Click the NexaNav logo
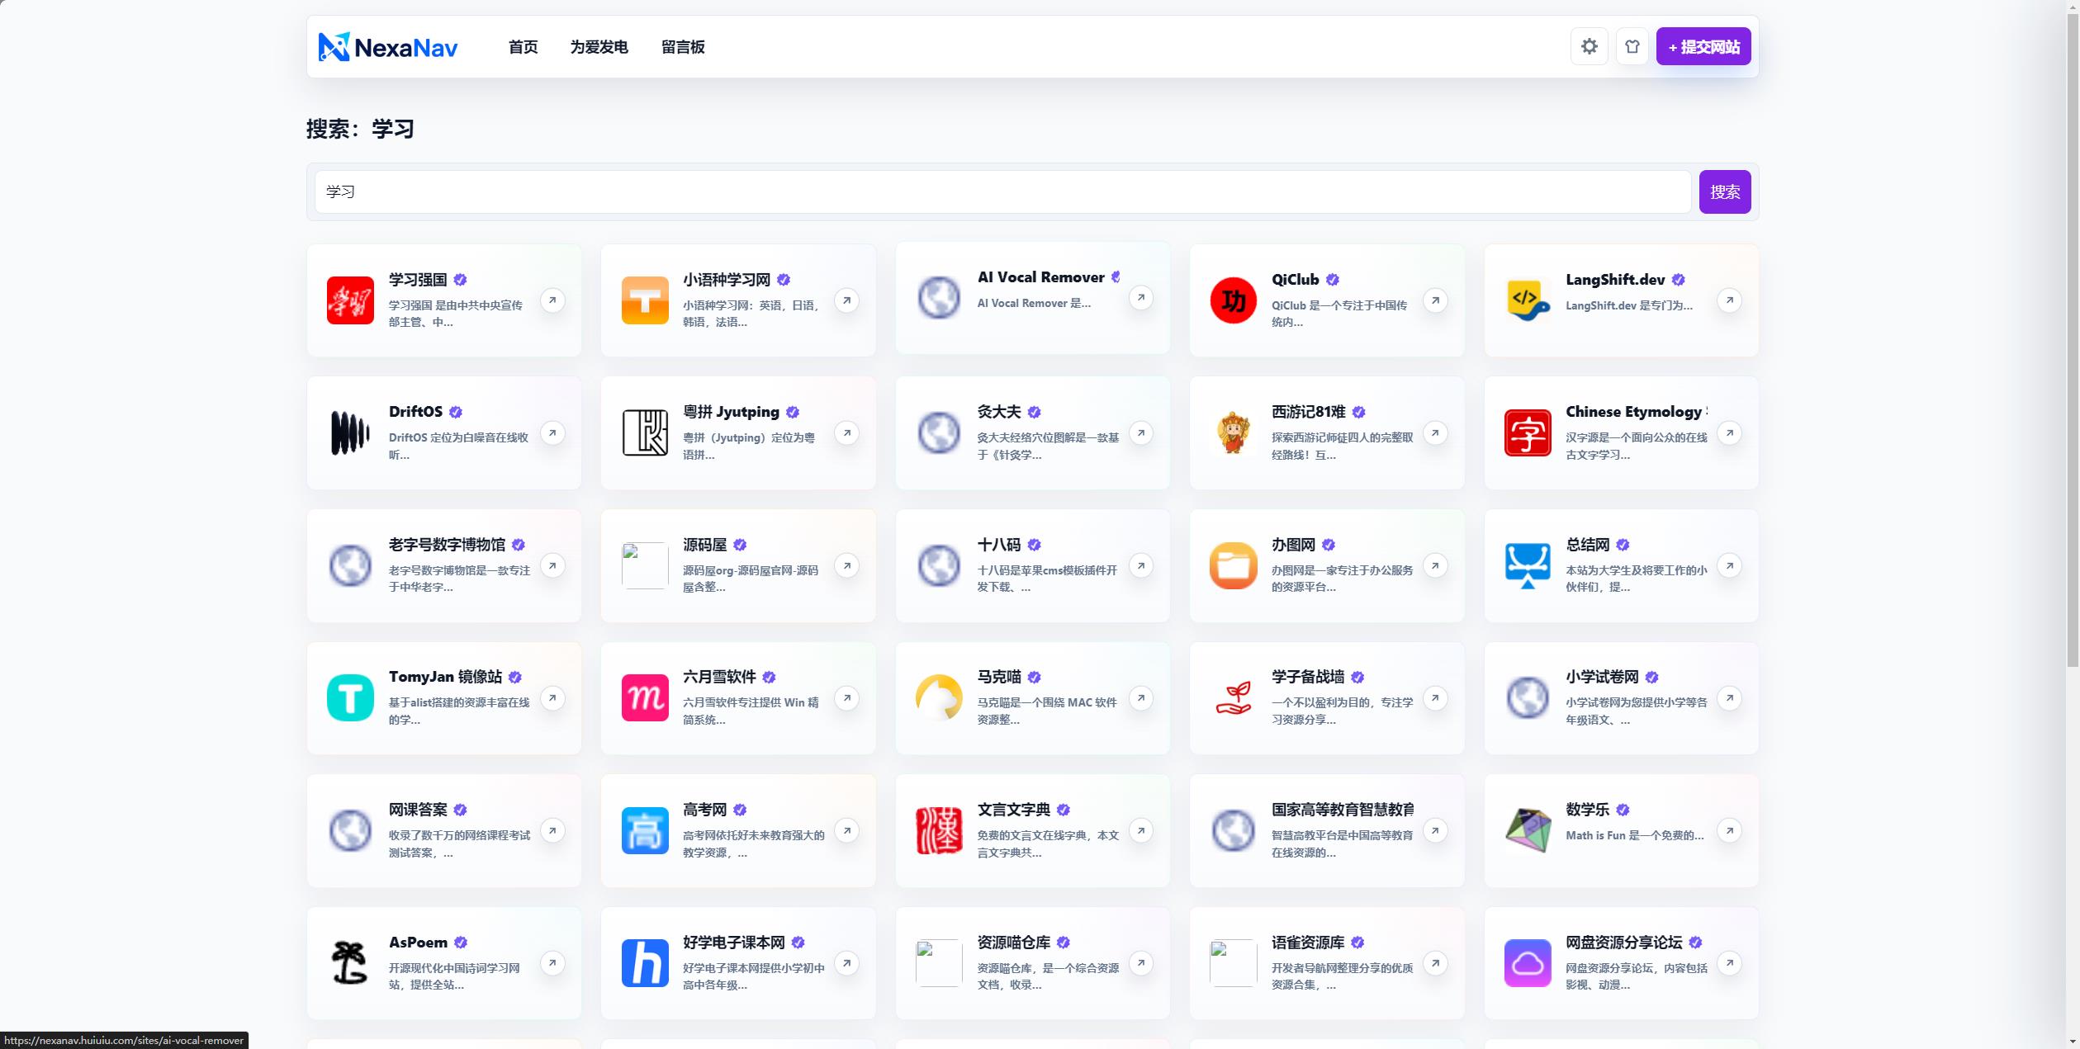Viewport: 2080px width, 1049px height. click(x=388, y=47)
